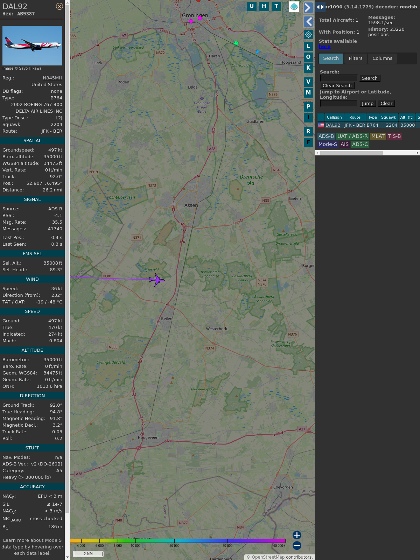Toggle the I map button
The height and width of the screenshot is (560, 420).
(x=308, y=118)
